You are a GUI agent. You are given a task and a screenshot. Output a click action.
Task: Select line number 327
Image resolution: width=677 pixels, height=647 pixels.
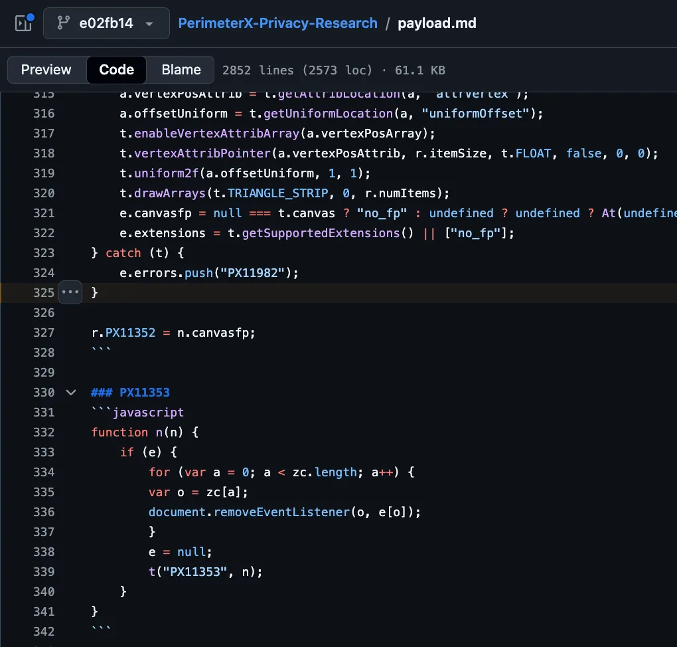pos(44,333)
